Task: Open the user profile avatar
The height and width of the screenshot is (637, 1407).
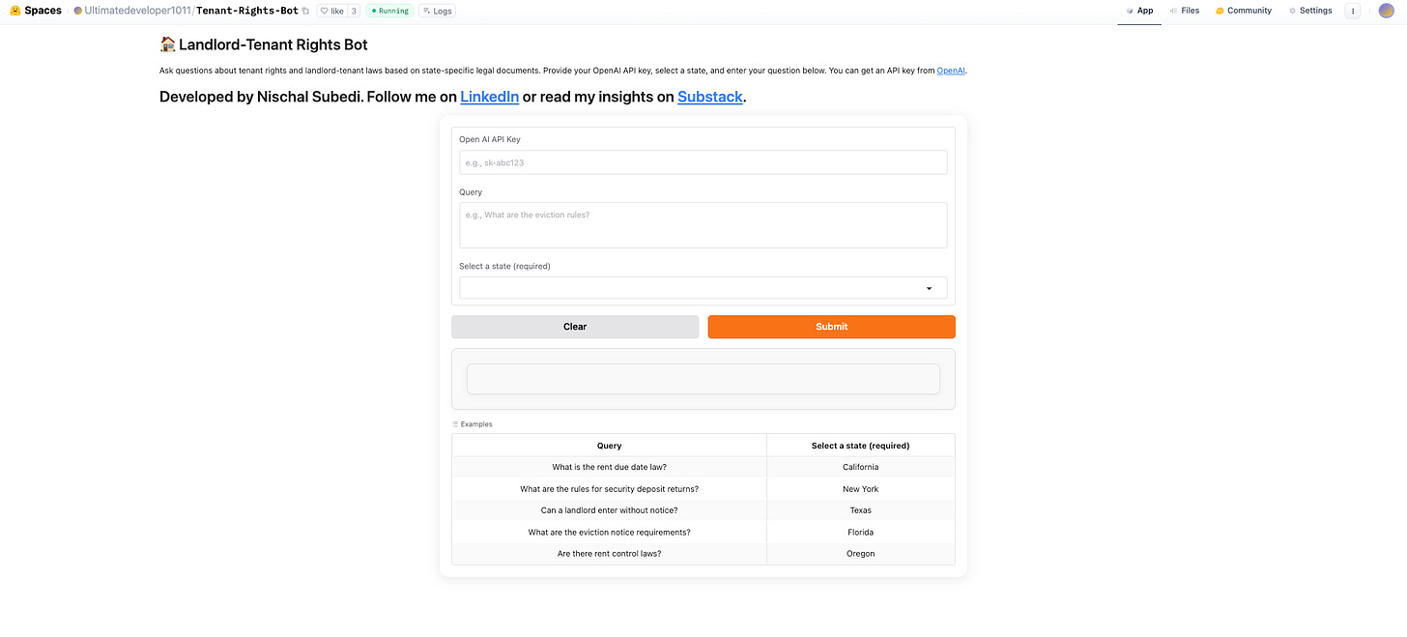Action: (x=1386, y=11)
